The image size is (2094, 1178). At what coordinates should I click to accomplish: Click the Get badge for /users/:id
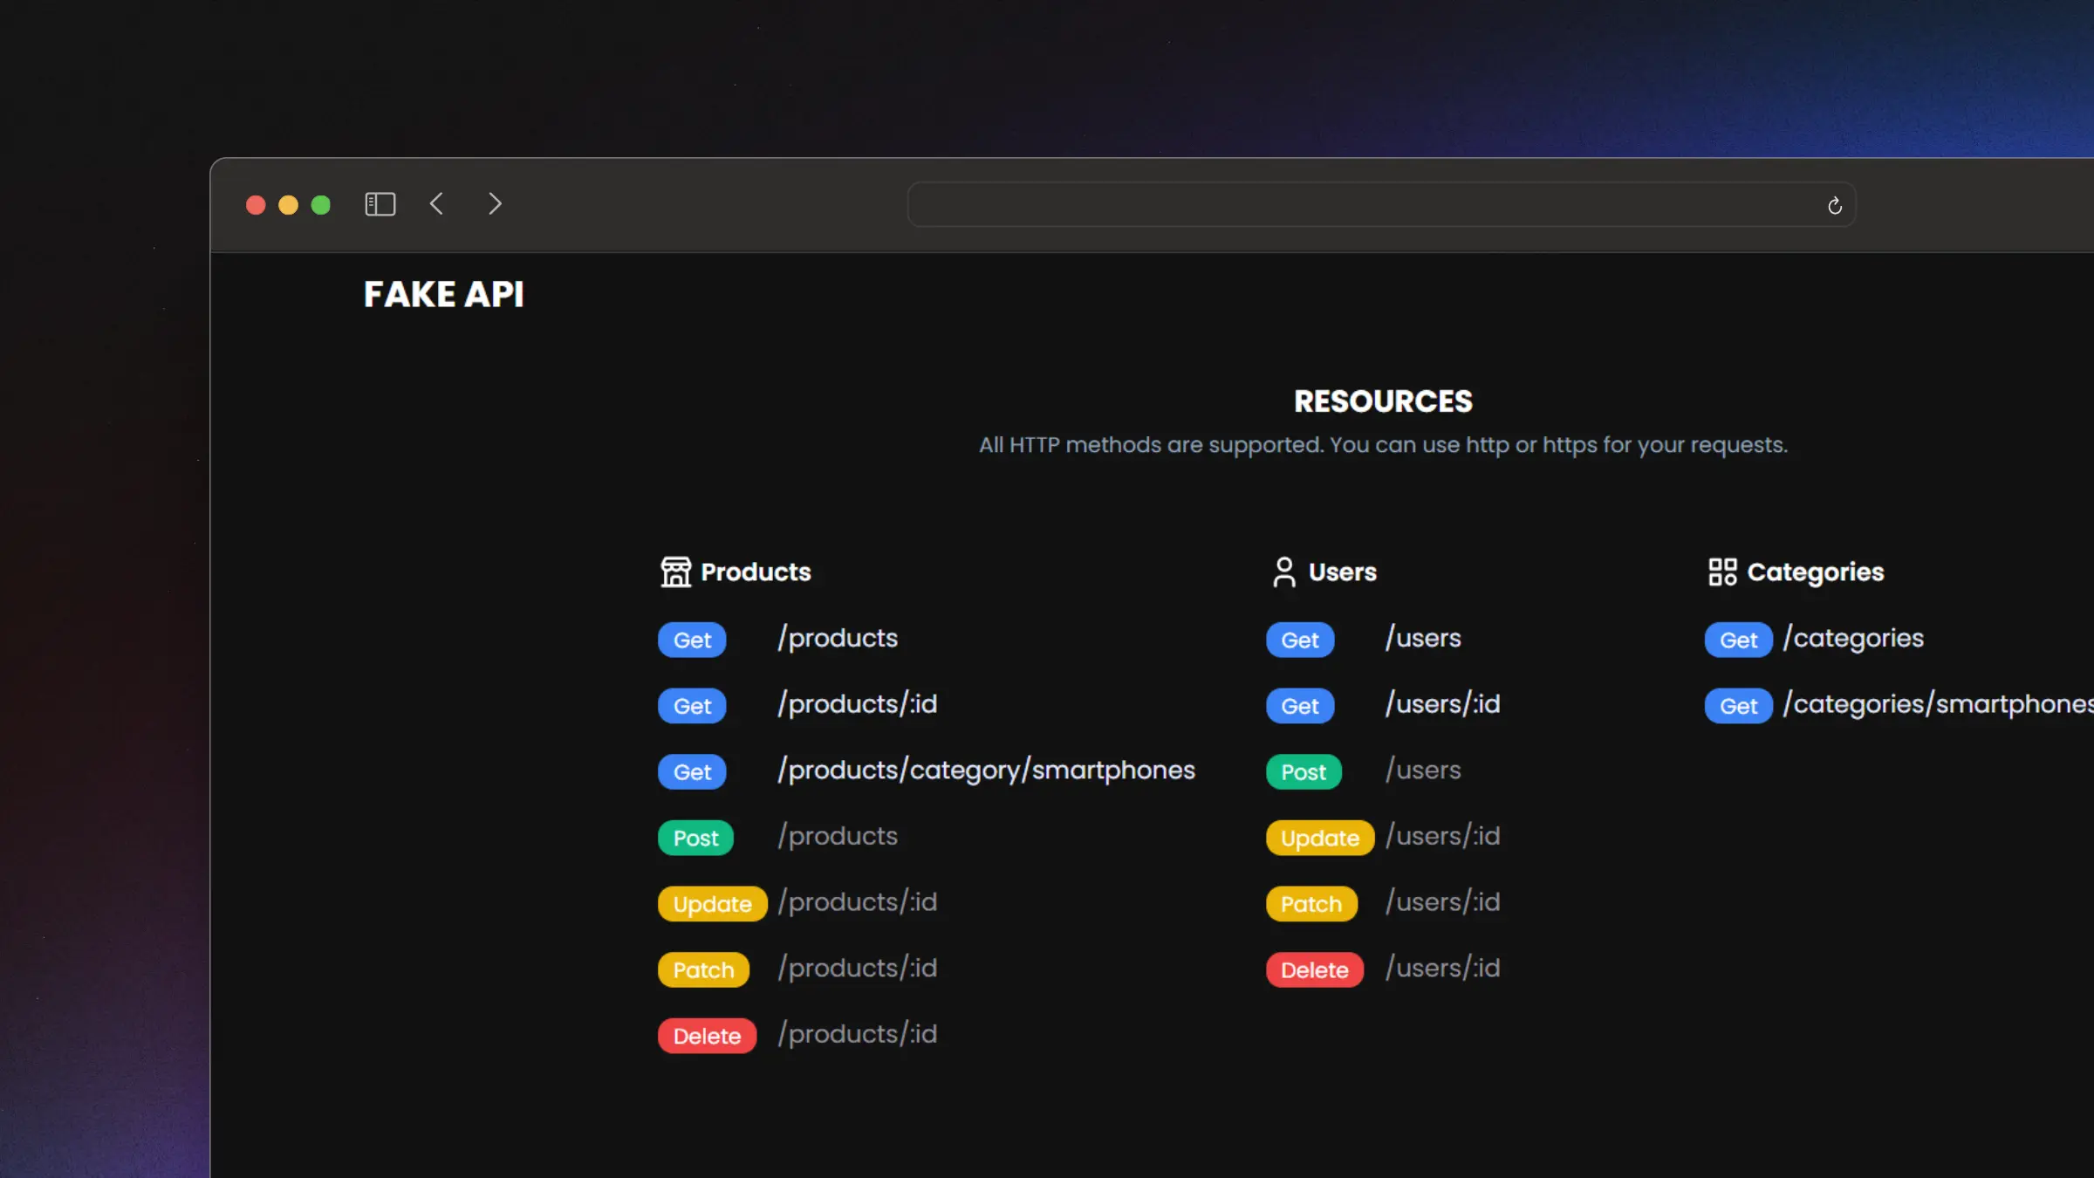pyautogui.click(x=1300, y=706)
